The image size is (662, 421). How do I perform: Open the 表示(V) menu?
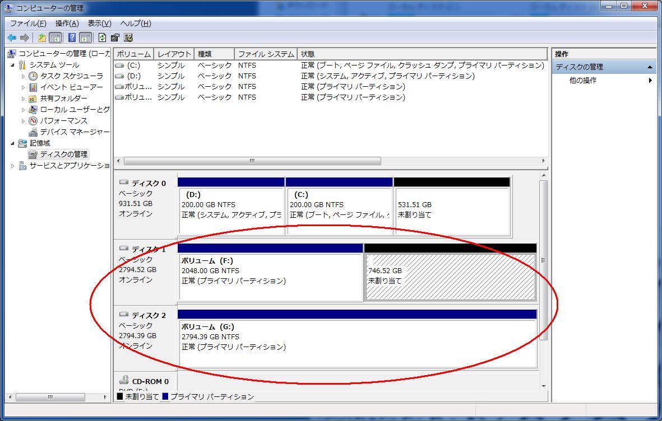(x=100, y=24)
